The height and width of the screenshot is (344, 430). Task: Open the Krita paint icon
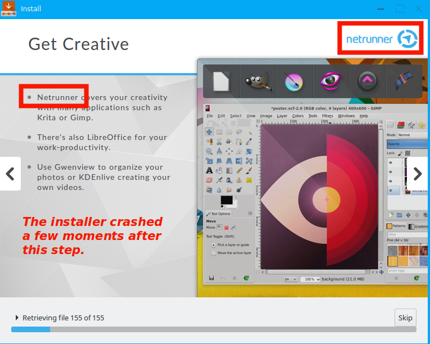pyautogui.click(x=294, y=83)
